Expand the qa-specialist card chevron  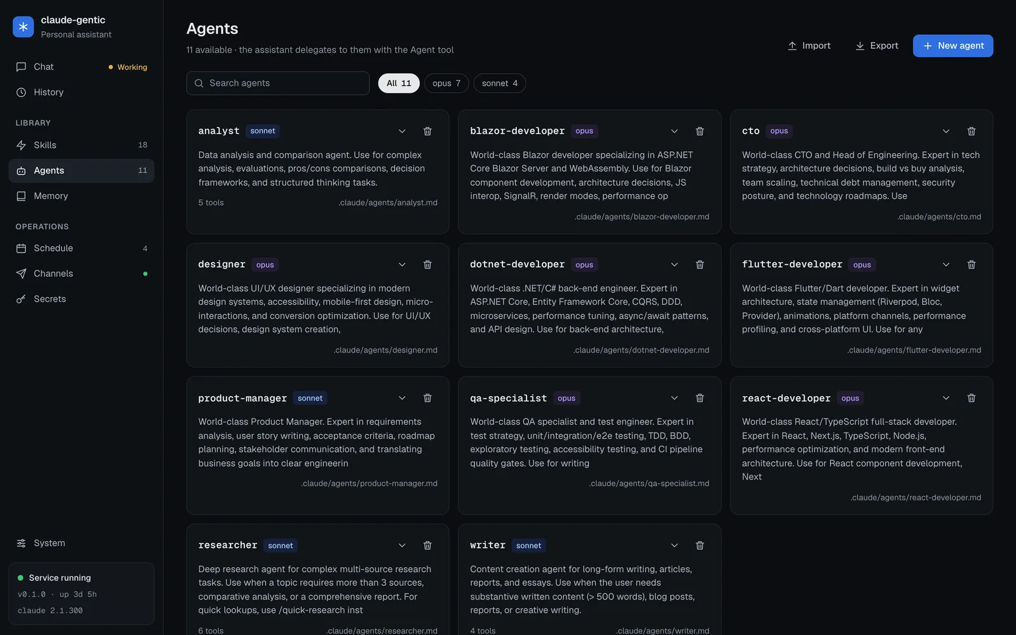point(674,398)
